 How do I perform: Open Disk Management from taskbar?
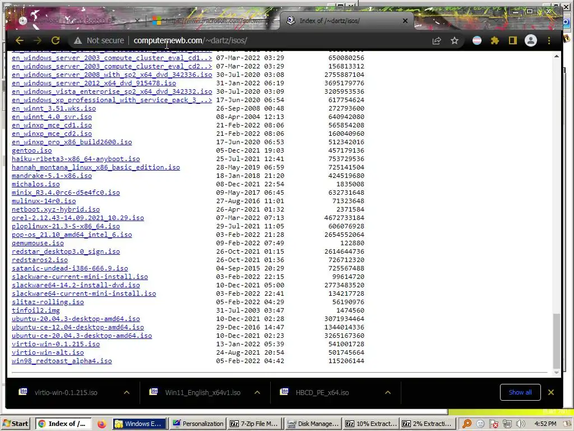(313, 424)
